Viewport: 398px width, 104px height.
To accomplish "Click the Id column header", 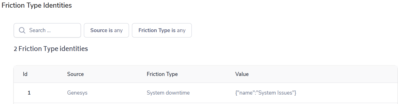I will 25,74.
